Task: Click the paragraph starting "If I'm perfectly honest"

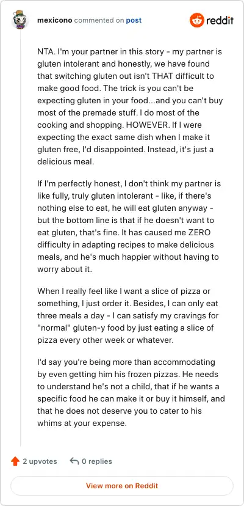Action: tap(129, 227)
